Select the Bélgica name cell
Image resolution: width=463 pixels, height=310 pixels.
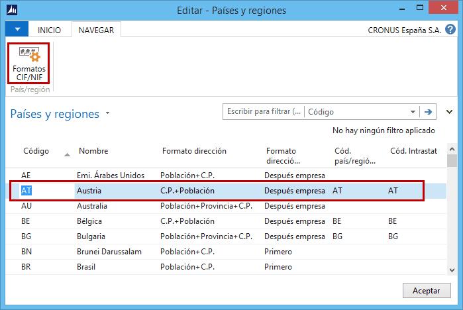click(89, 221)
